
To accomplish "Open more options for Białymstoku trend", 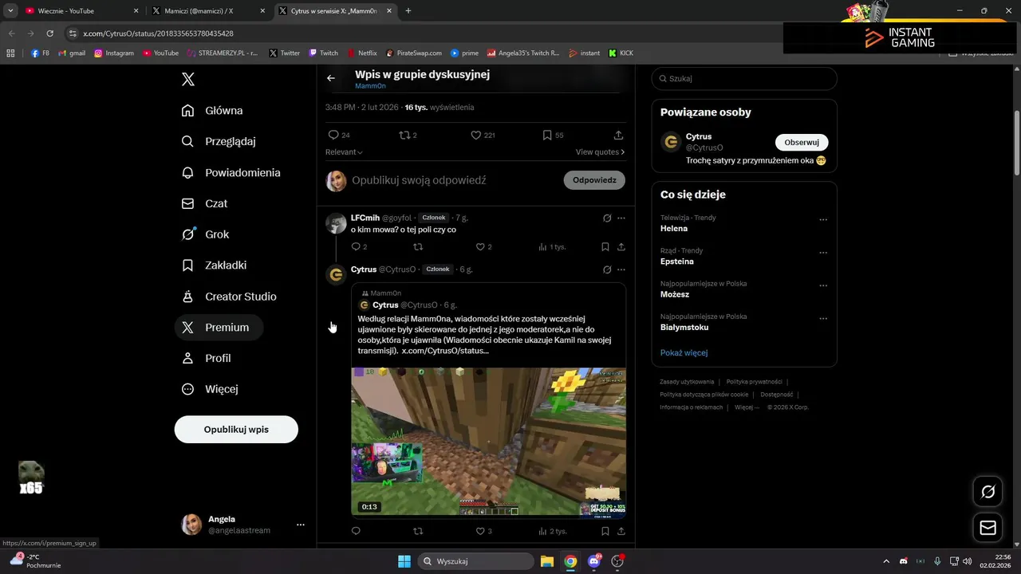I will (823, 319).
